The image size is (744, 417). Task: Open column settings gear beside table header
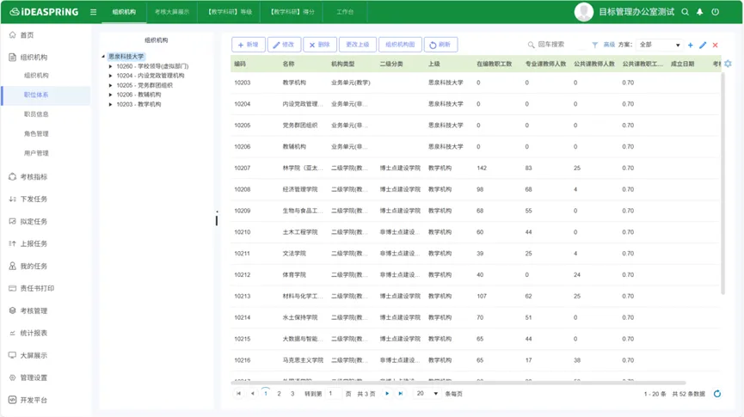pyautogui.click(x=728, y=64)
